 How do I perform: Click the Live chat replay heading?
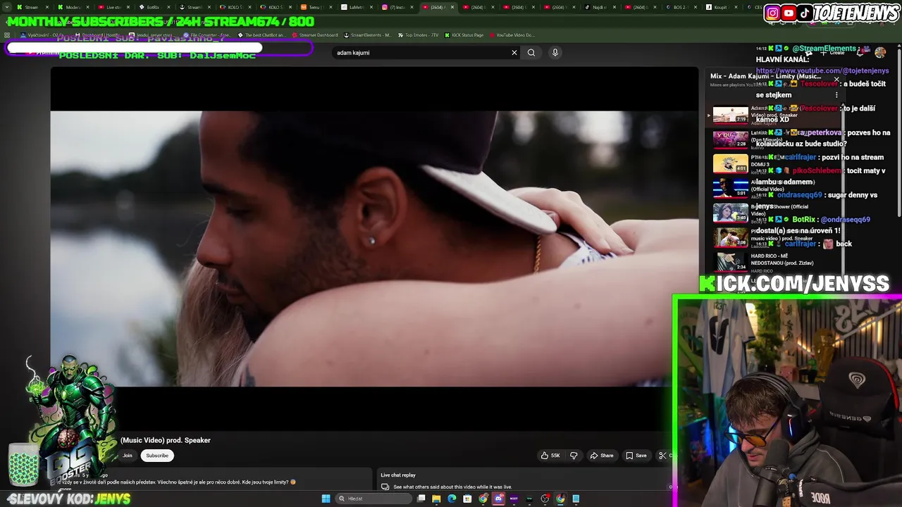point(398,475)
